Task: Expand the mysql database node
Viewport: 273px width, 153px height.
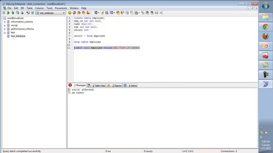Action: (5, 25)
